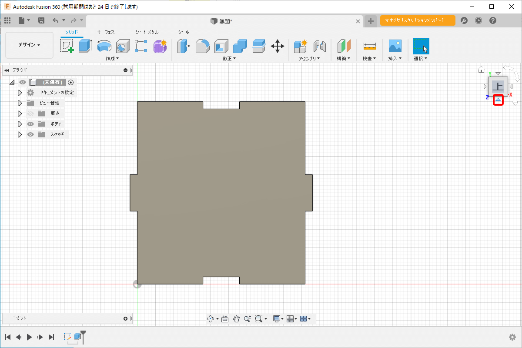
Task: Select the Combine tool
Action: point(240,46)
